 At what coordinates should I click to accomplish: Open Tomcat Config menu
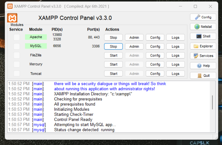(x=155, y=74)
